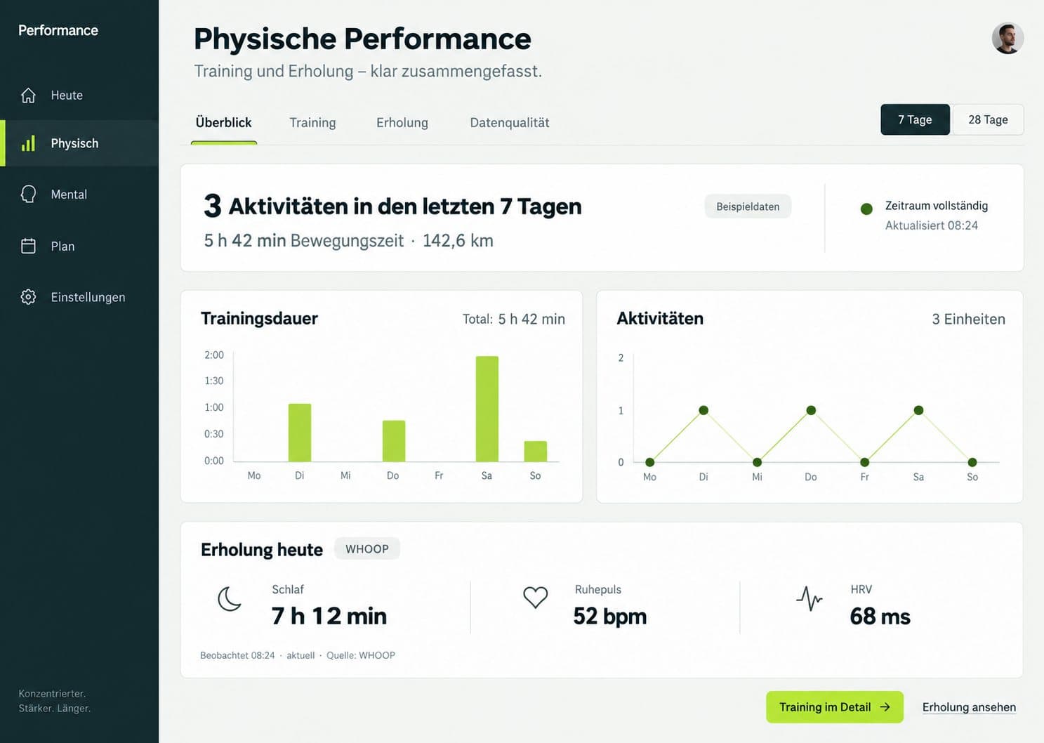Click the Do data point in Aktivitäten chart
The width and height of the screenshot is (1044, 743).
[811, 410]
